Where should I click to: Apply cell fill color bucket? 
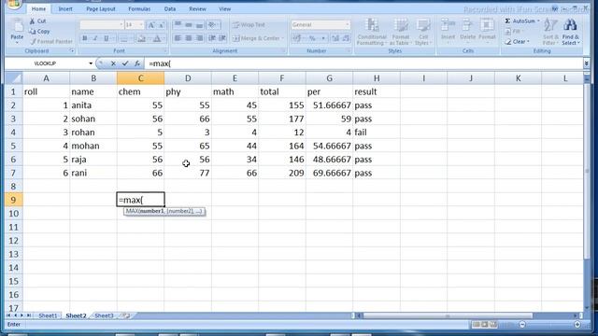coord(141,38)
